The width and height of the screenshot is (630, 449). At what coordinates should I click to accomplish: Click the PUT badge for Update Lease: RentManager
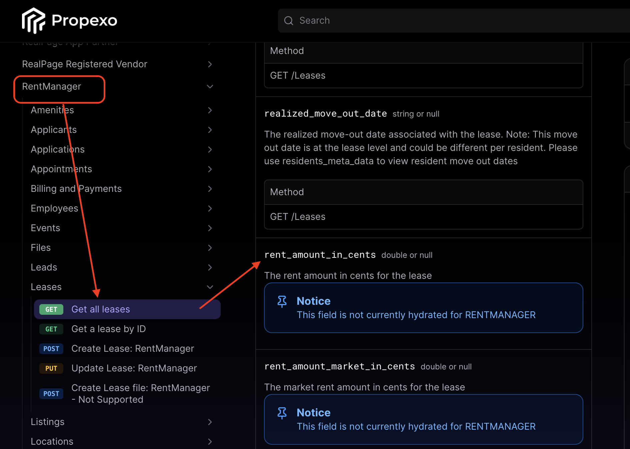click(x=51, y=368)
